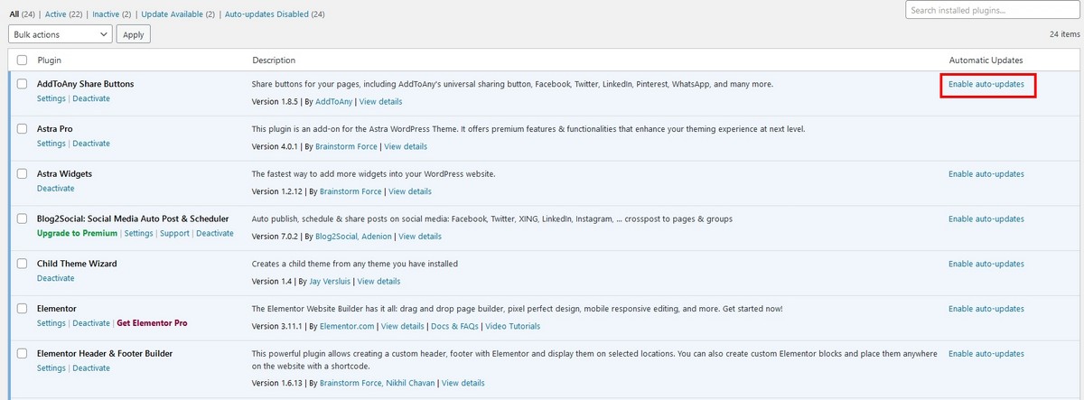
Task: Deactivate the Blog2Social plugin
Action: coord(215,233)
